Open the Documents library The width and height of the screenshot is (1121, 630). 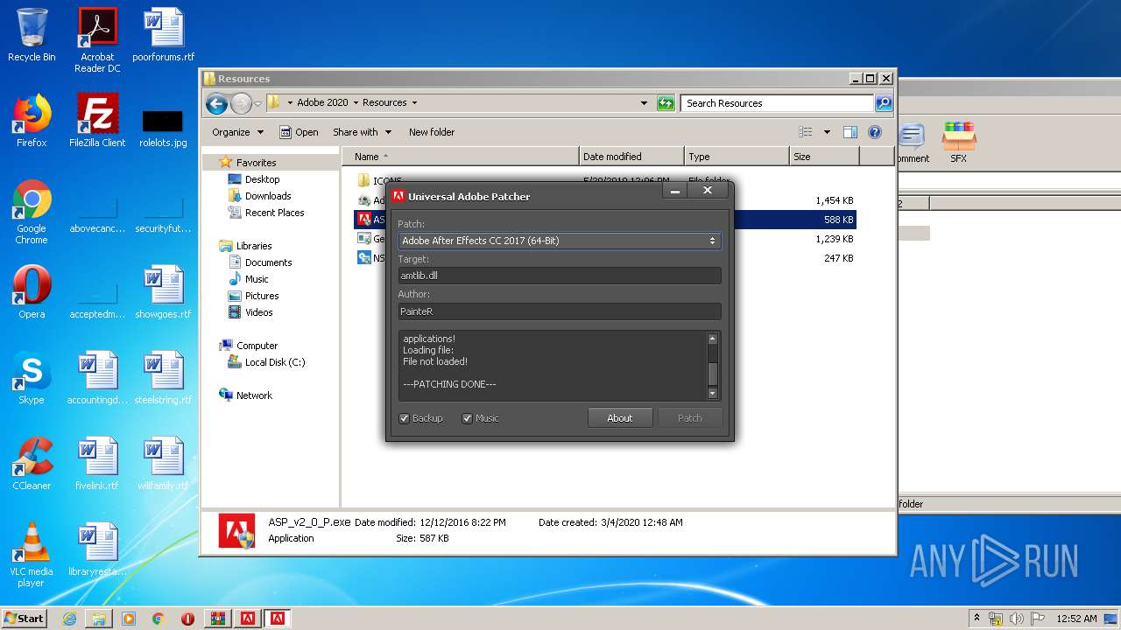pyautogui.click(x=268, y=262)
